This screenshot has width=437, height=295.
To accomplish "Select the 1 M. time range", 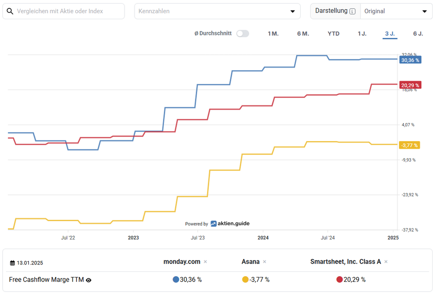I will tap(273, 34).
